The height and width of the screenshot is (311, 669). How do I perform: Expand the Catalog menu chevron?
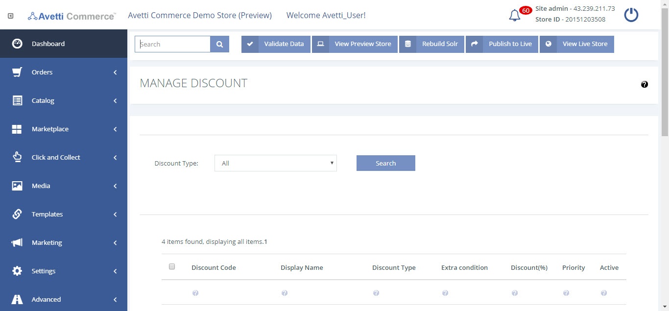[x=115, y=101]
